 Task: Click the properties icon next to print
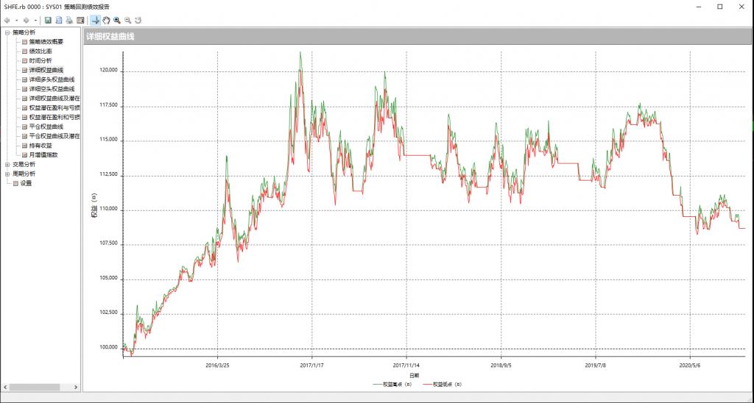(80, 20)
